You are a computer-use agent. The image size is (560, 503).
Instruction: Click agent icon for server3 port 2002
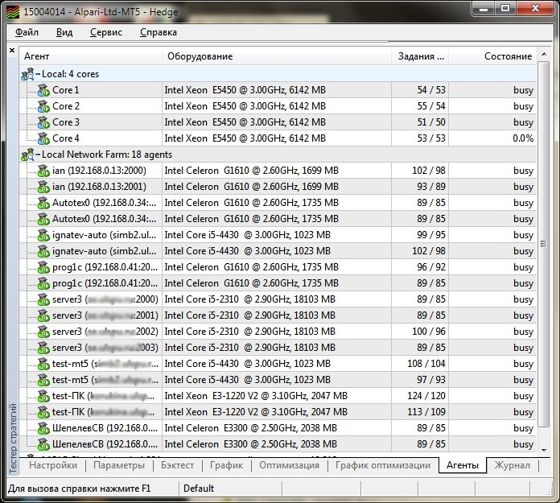coord(43,332)
